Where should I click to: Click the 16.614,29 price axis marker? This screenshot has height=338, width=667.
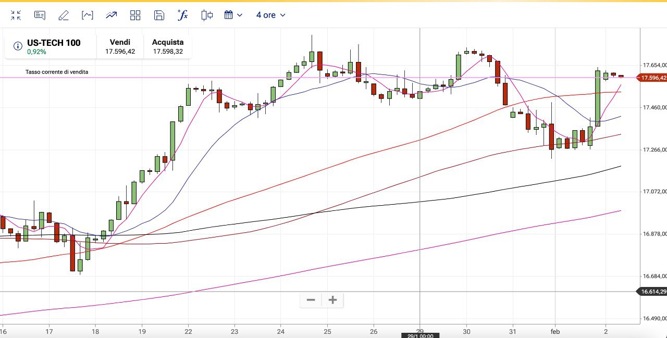pyautogui.click(x=652, y=292)
